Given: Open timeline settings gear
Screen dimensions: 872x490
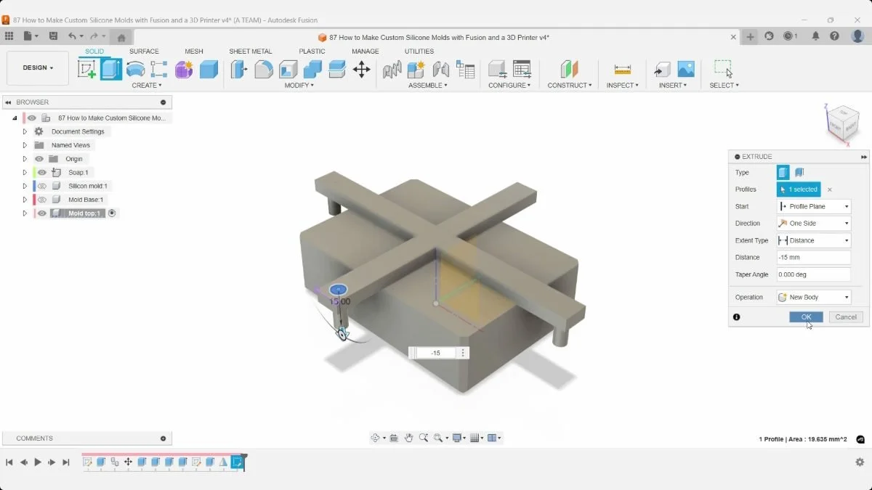Looking at the screenshot, I should 860,462.
